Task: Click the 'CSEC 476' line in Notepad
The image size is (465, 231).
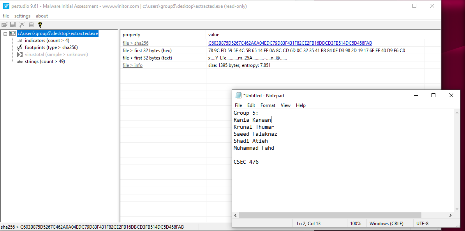Action: (x=246, y=162)
